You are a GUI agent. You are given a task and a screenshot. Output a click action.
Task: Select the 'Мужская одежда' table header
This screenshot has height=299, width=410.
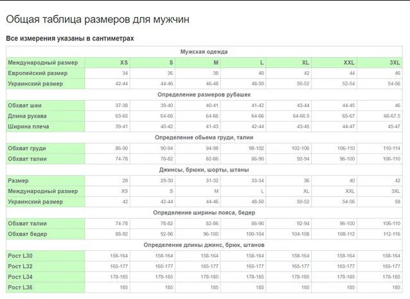click(x=204, y=52)
